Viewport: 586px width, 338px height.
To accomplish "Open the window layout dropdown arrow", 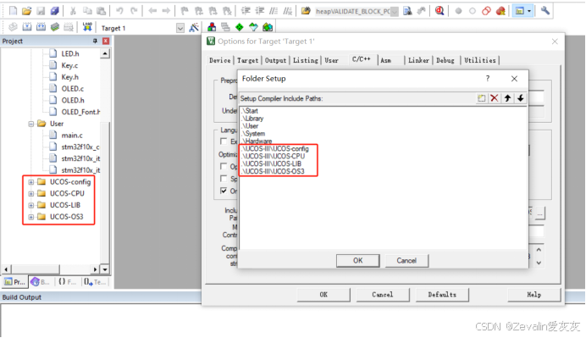I will coord(529,11).
